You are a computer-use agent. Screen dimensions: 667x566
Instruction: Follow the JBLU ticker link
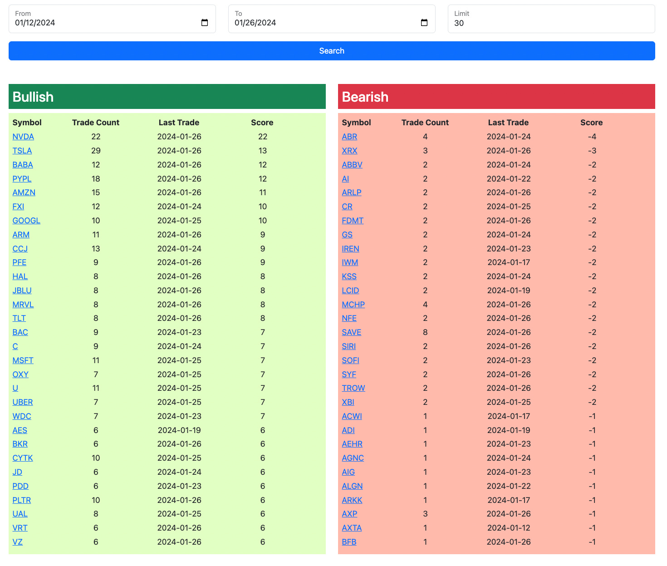(x=22, y=290)
